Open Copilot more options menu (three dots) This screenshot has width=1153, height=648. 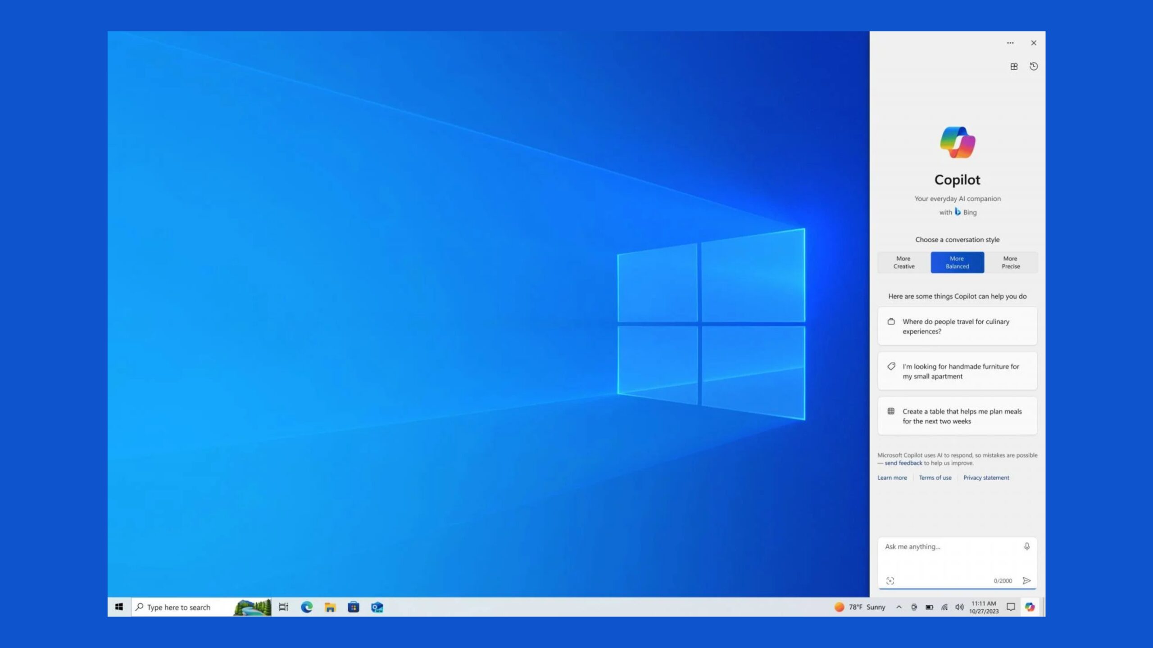click(x=1010, y=43)
